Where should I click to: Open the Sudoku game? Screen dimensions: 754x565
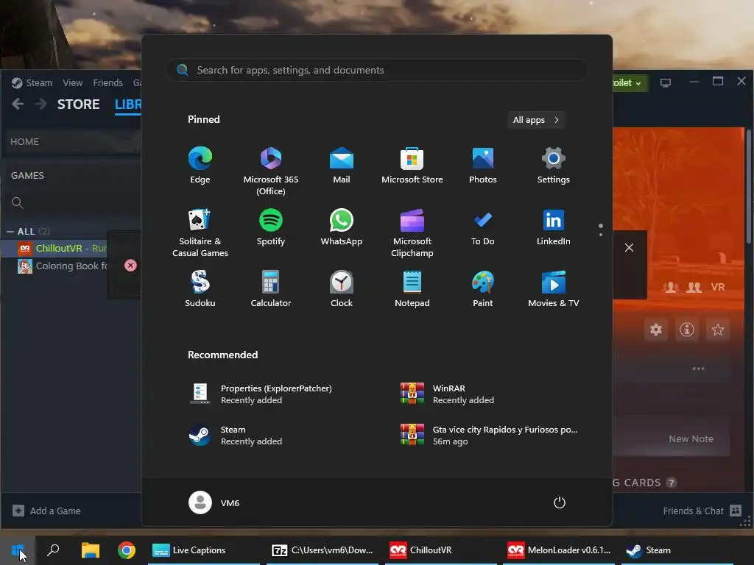(x=200, y=289)
